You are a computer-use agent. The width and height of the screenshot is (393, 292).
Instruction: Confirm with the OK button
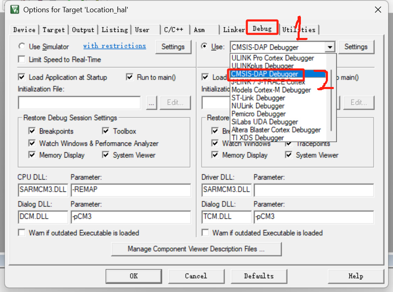coord(133,276)
